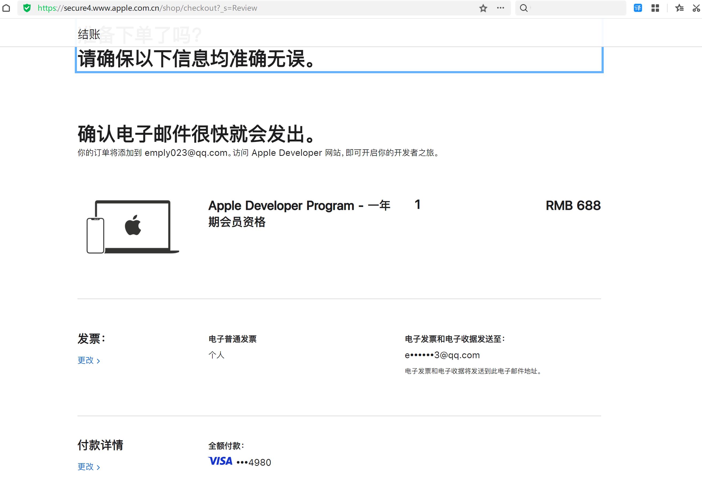Click the scissors screenshot capture tool

[x=696, y=8]
